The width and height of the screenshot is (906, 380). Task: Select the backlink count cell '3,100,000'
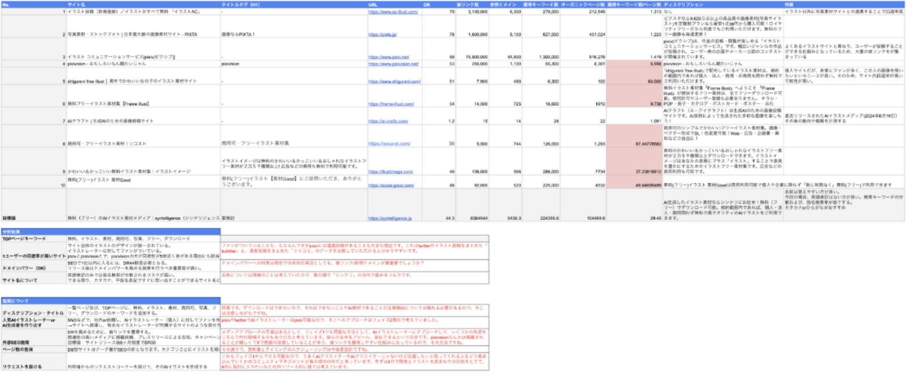coord(473,11)
